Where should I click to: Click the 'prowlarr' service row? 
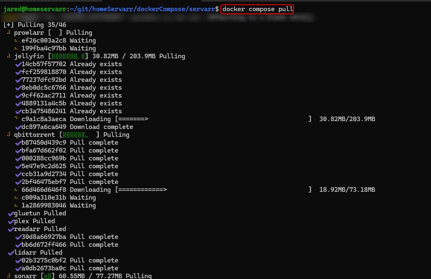point(53,33)
